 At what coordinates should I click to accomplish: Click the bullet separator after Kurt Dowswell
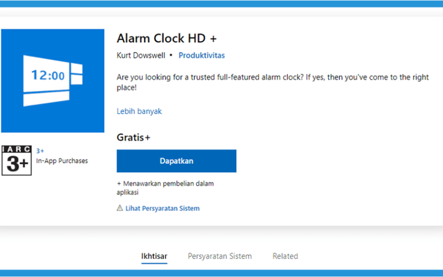(x=171, y=55)
